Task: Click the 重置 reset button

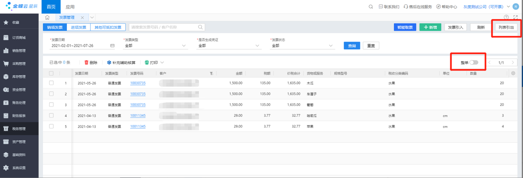Action: [x=371, y=46]
